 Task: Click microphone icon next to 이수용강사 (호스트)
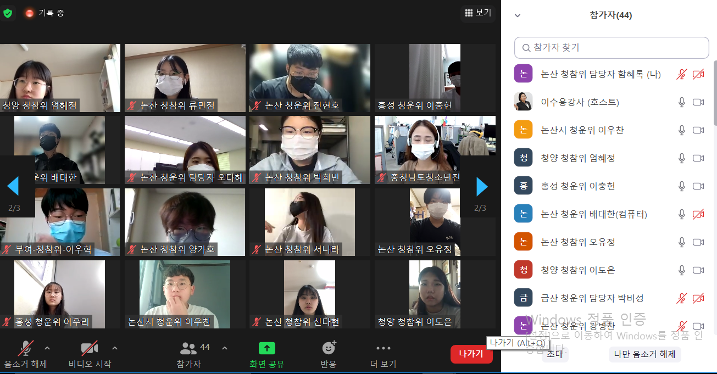point(682,102)
